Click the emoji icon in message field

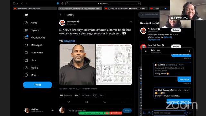pos(185,113)
